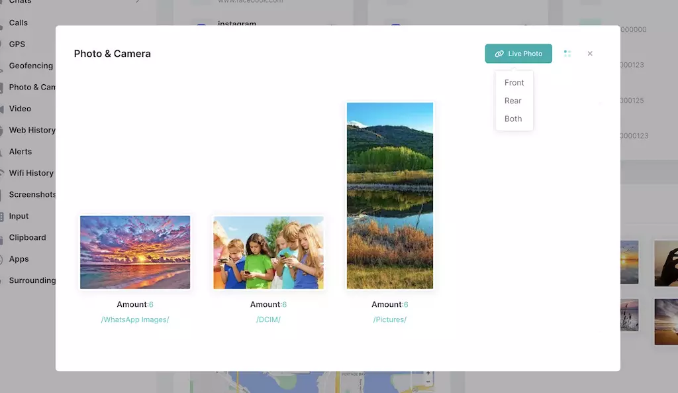The image size is (678, 393).
Task: Select Alerts in the sidebar
Action: [x=21, y=151]
